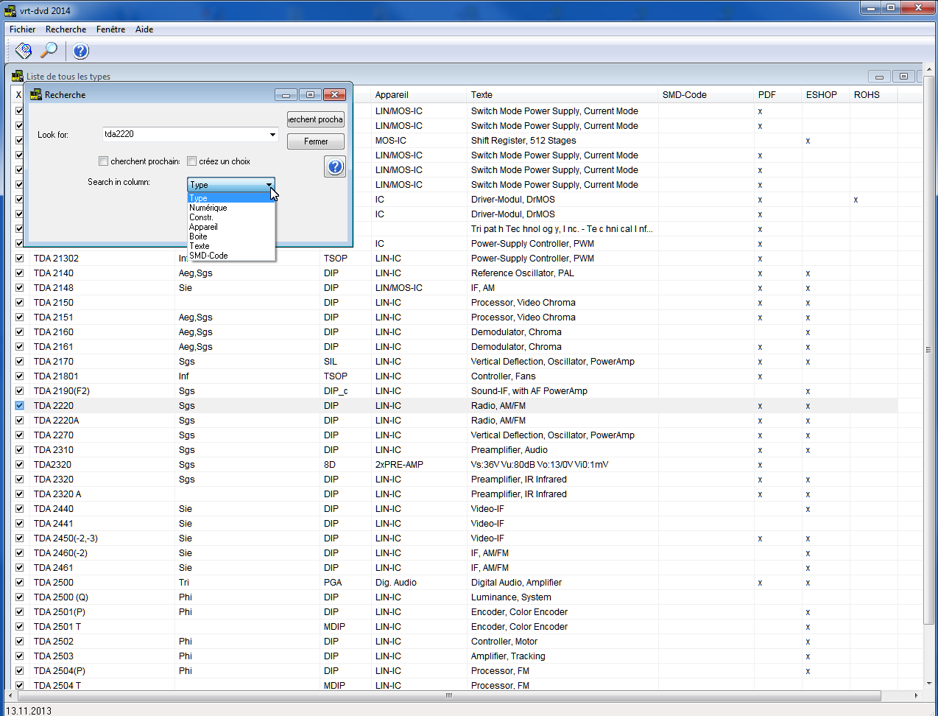The image size is (938, 716).
Task: Collapse the Search in column dropdown
Action: tap(269, 185)
